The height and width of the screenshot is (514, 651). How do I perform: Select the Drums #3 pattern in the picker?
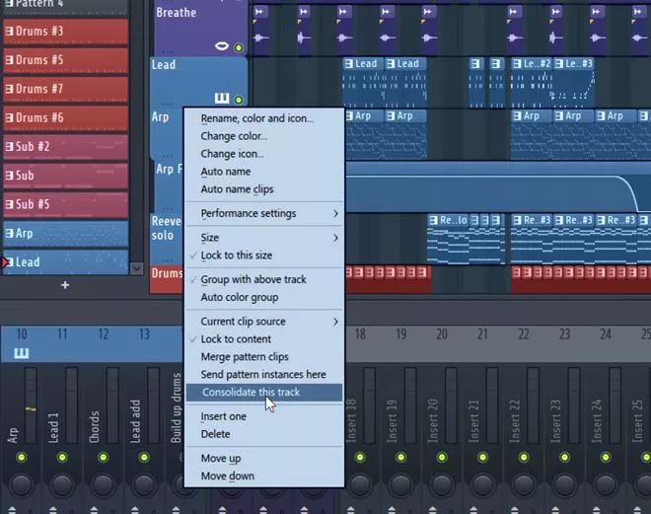[x=65, y=32]
